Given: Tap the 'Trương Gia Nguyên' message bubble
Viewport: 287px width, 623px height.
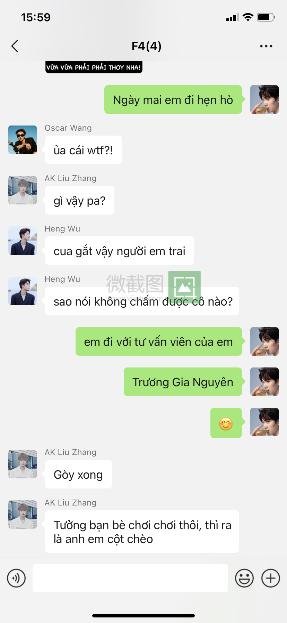Looking at the screenshot, I should coord(183,382).
